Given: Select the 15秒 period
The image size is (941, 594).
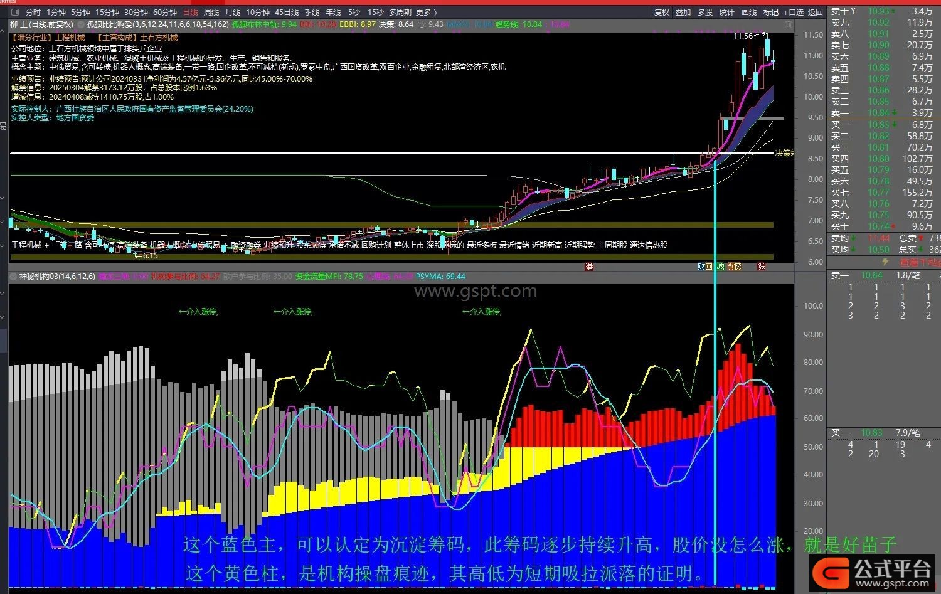Looking at the screenshot, I should (376, 12).
